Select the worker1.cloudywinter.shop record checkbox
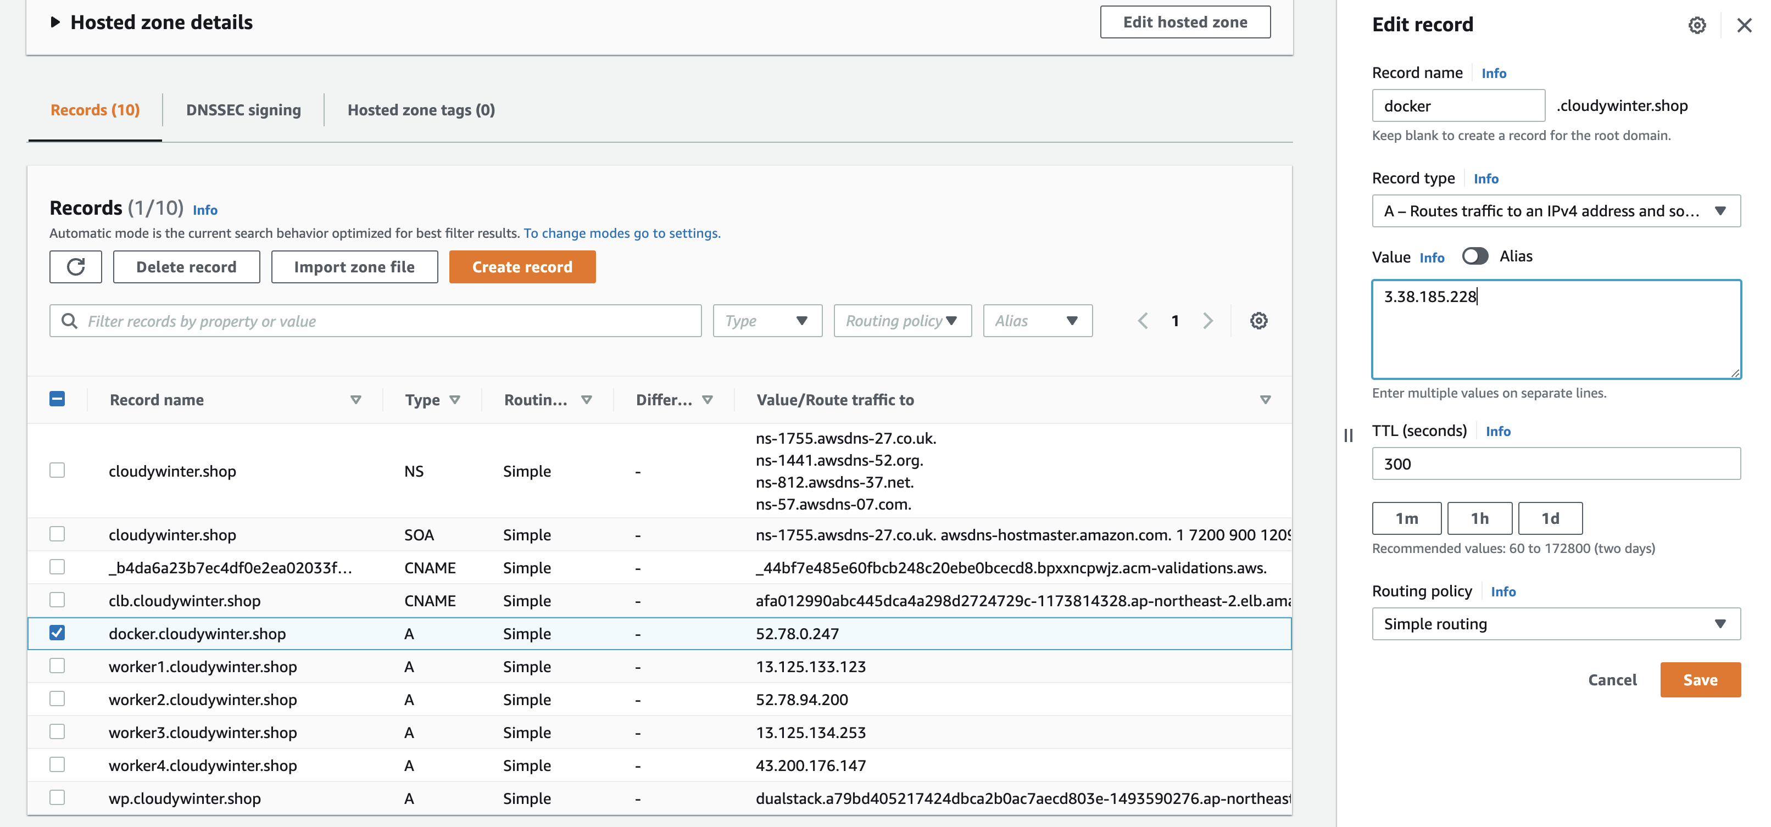Image resolution: width=1771 pixels, height=827 pixels. 57,666
